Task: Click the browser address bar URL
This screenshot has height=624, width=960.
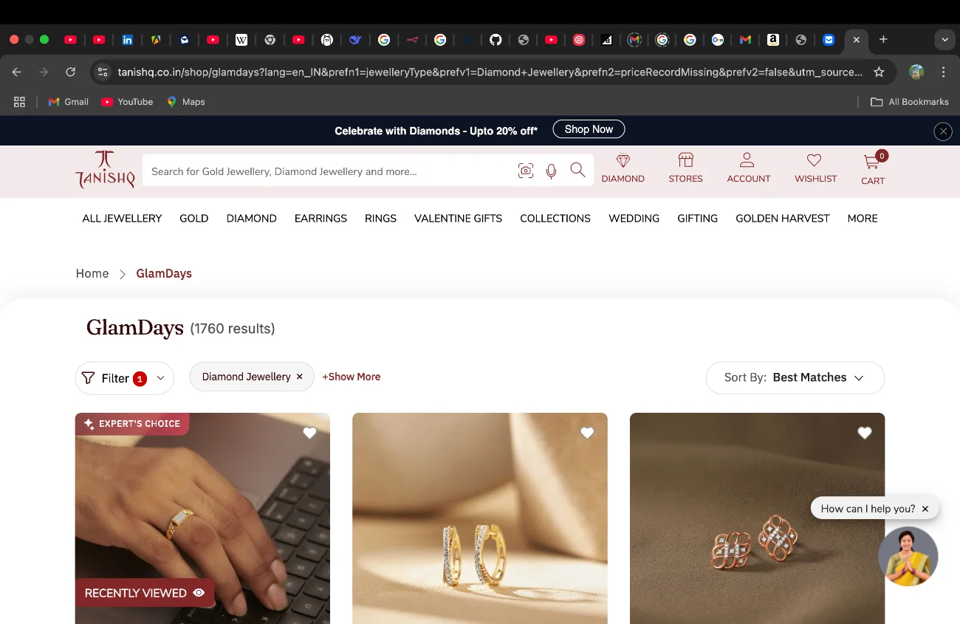Action: pos(490,72)
